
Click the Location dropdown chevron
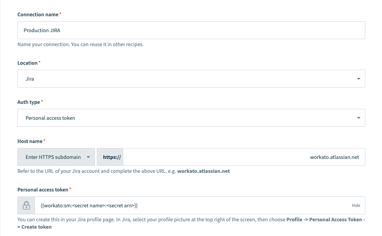[x=358, y=79]
